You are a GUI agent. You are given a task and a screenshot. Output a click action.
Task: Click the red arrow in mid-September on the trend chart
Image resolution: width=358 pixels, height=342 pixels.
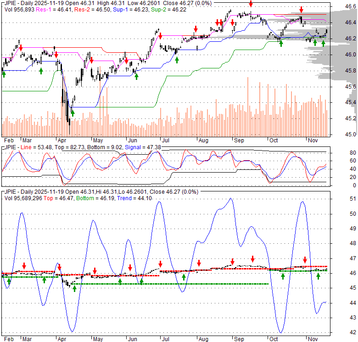point(252,259)
